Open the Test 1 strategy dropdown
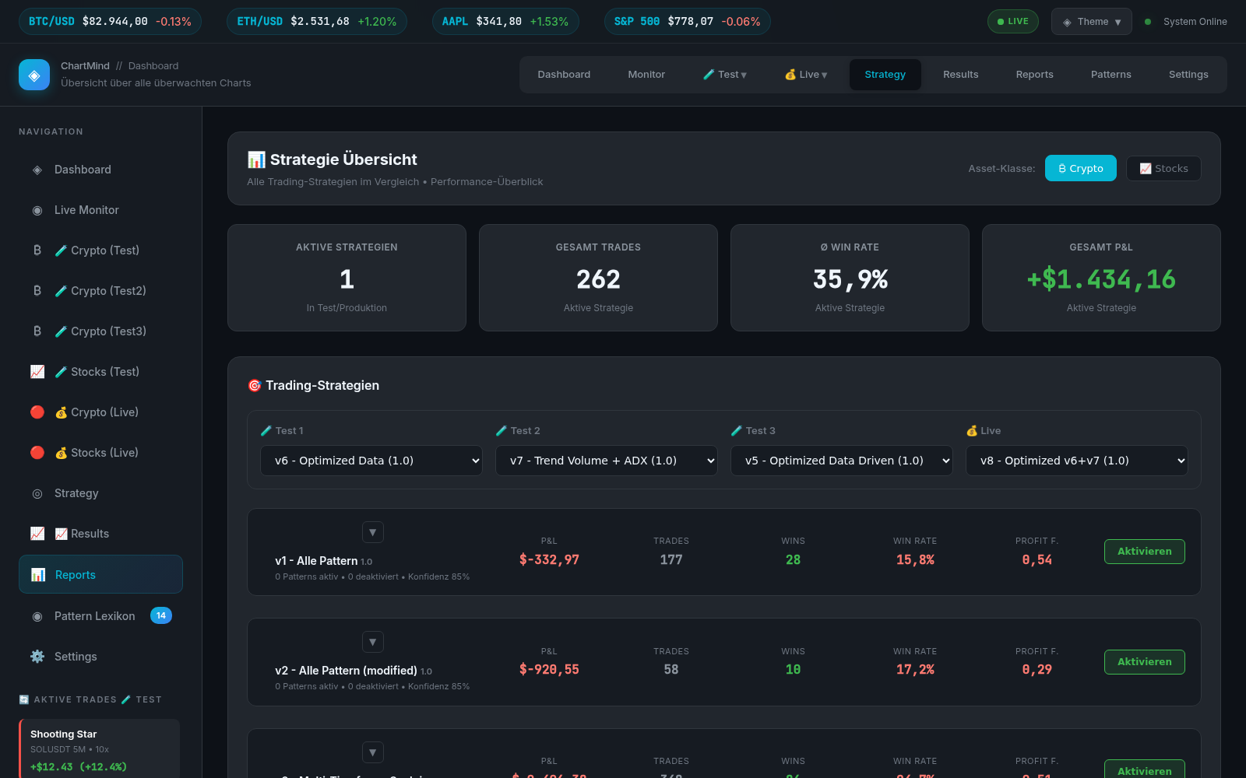 click(x=371, y=461)
